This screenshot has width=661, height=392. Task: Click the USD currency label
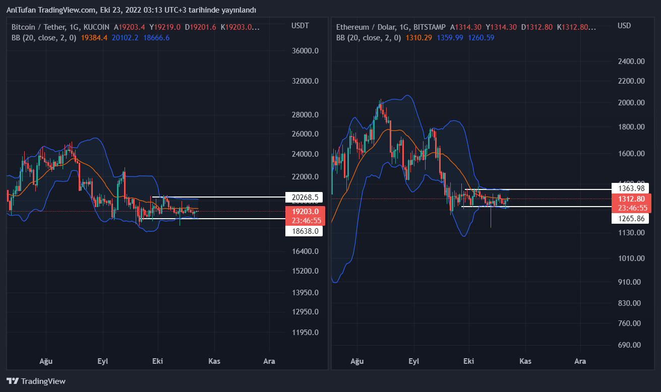(x=624, y=26)
